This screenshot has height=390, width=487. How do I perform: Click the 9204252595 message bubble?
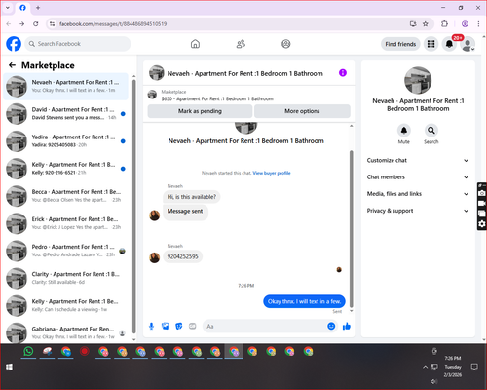(182, 256)
